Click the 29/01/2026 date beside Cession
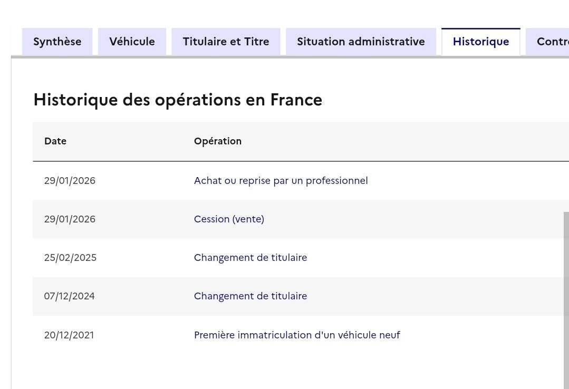Screen dimensions: 569x389 pyautogui.click(x=70, y=219)
